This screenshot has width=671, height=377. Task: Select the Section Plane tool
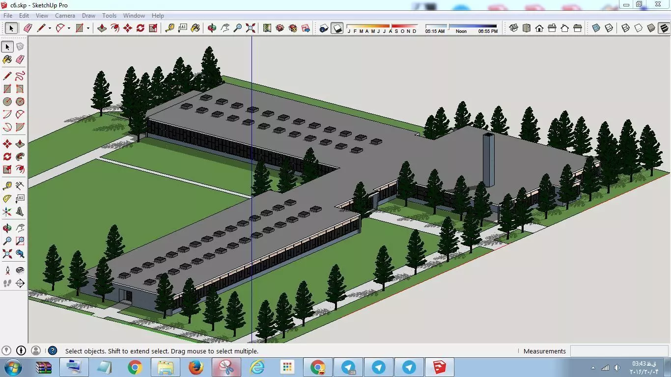pos(20,283)
